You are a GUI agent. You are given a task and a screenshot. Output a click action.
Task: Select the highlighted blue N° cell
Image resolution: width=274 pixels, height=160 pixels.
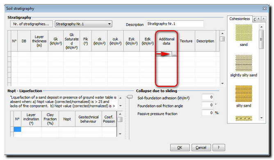pos(17,129)
